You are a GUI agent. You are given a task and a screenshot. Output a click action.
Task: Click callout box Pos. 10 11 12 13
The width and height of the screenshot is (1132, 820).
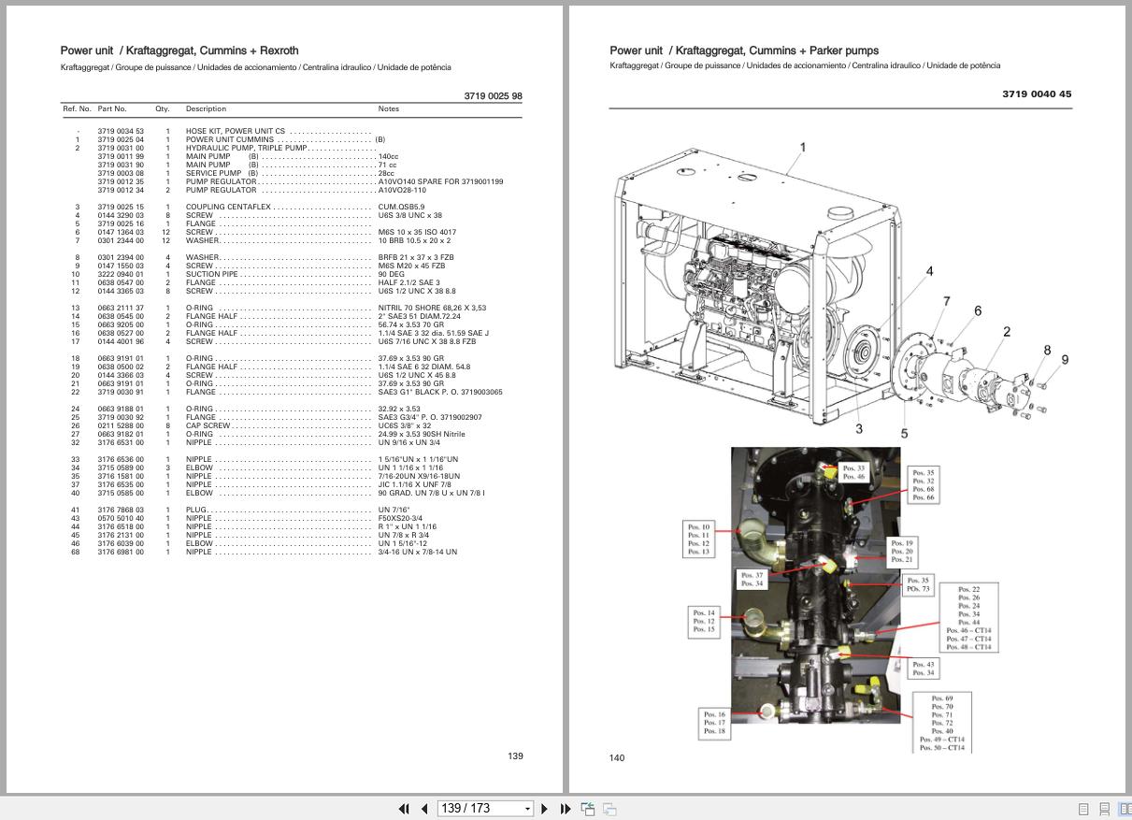(x=698, y=539)
